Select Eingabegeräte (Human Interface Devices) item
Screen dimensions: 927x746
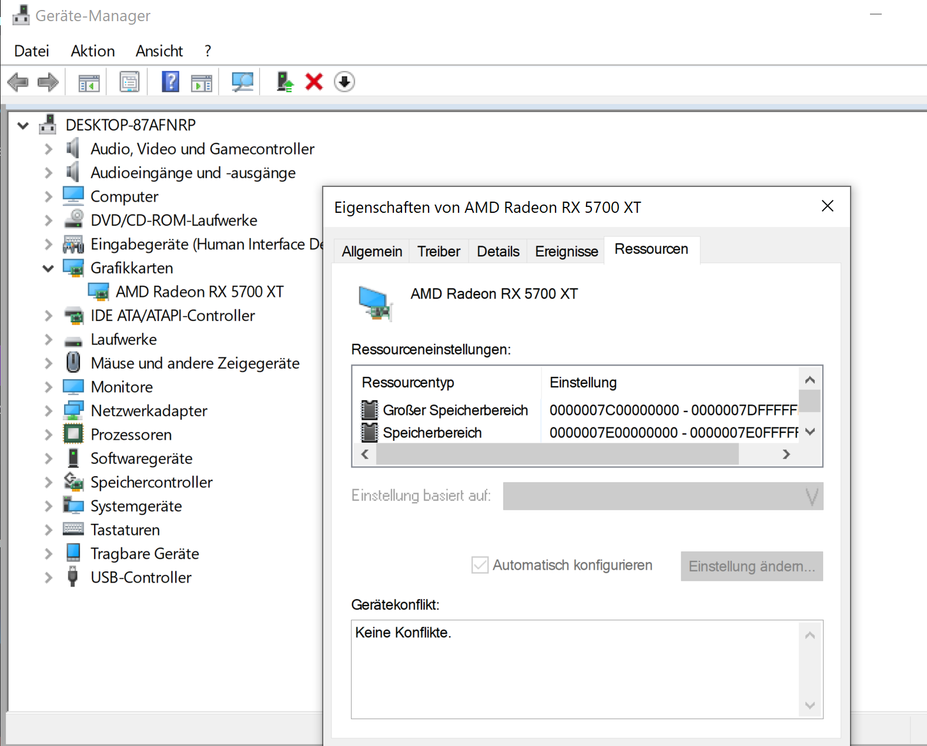coord(206,244)
